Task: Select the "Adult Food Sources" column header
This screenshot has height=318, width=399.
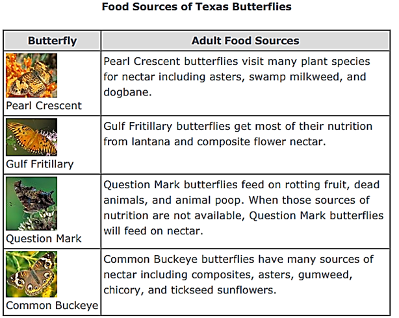Action: (x=245, y=41)
